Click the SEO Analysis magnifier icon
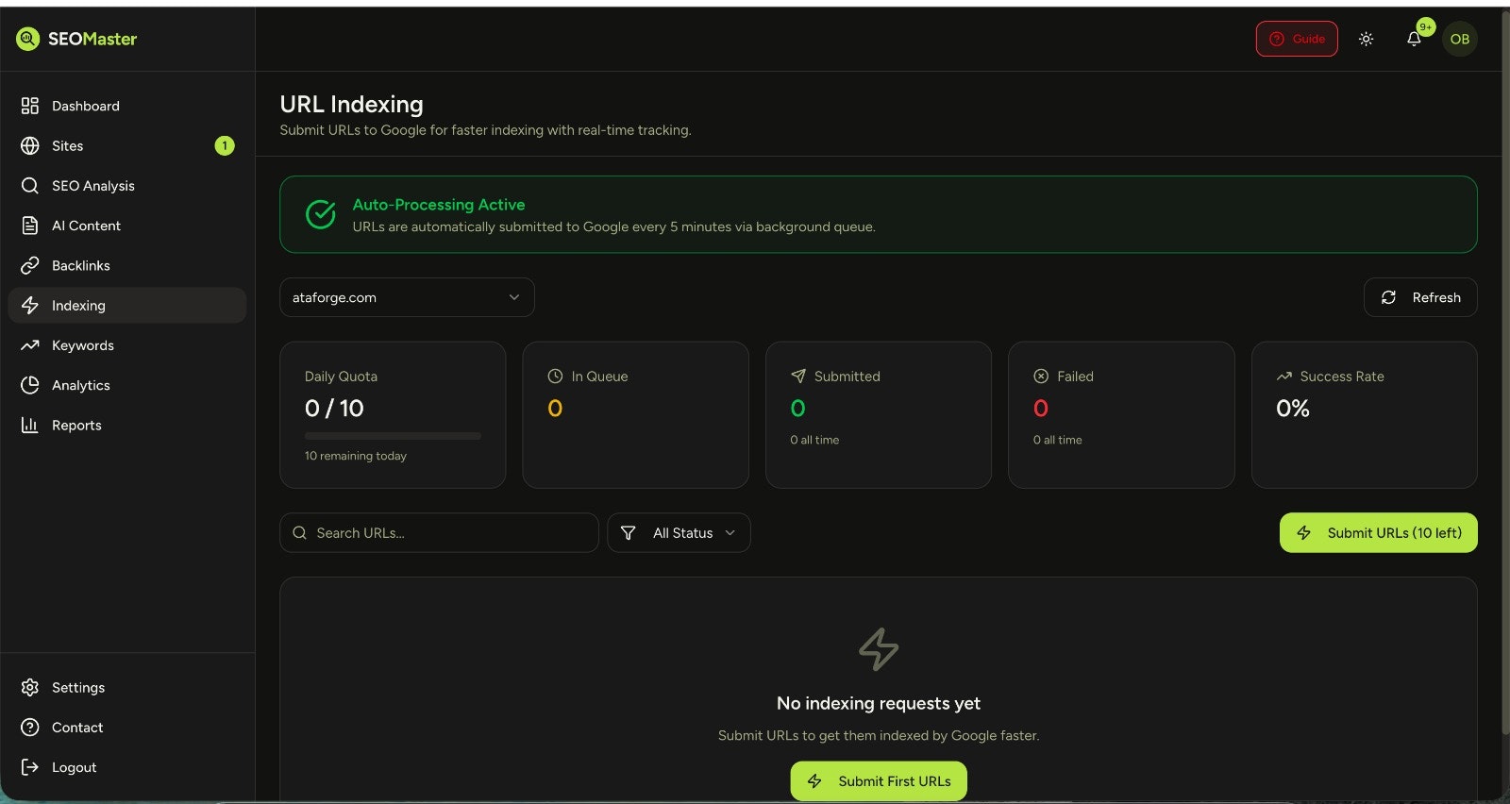 [30, 186]
